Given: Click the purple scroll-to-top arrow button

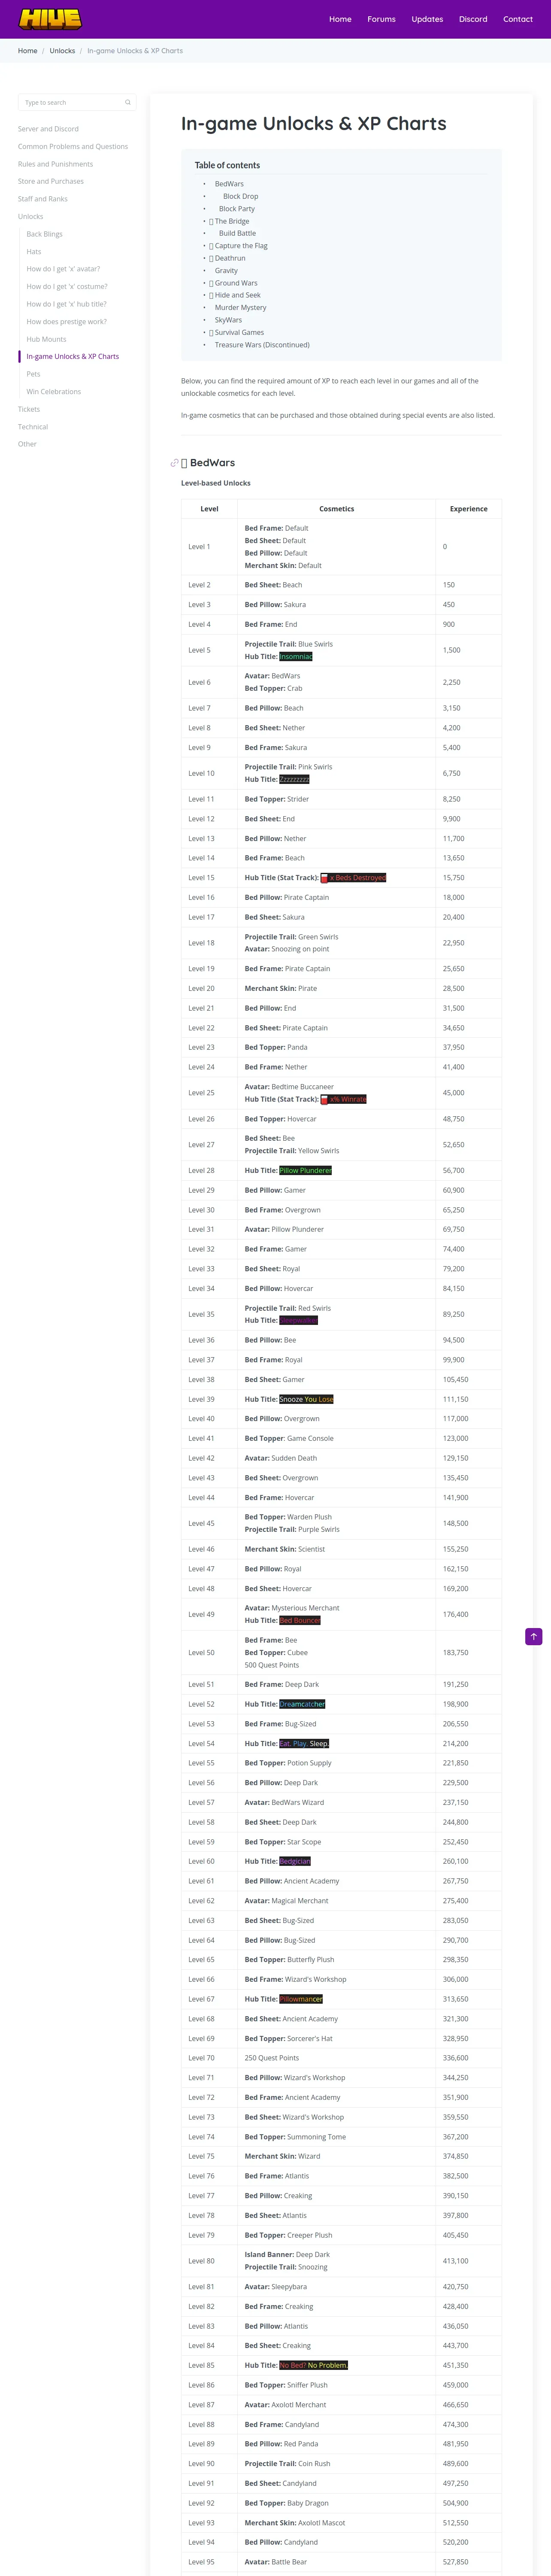Looking at the screenshot, I should (x=534, y=1636).
